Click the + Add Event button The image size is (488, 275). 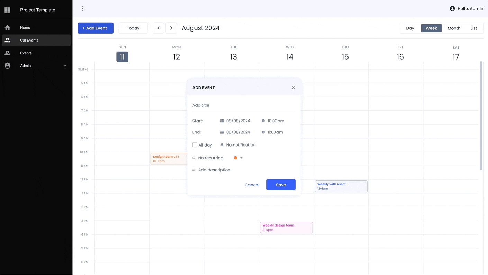pyautogui.click(x=96, y=28)
